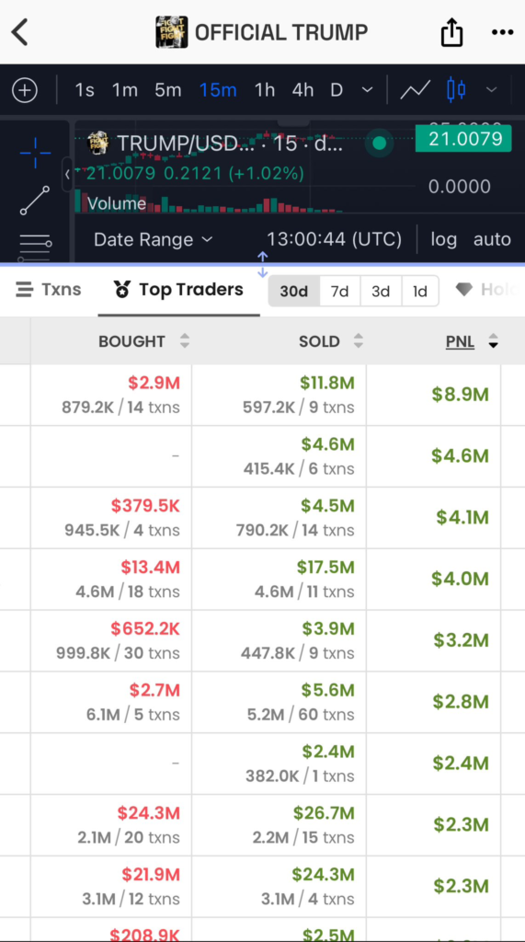Tap the OFFICIAL TRUMP token logo
The height and width of the screenshot is (942, 525).
coord(172,32)
